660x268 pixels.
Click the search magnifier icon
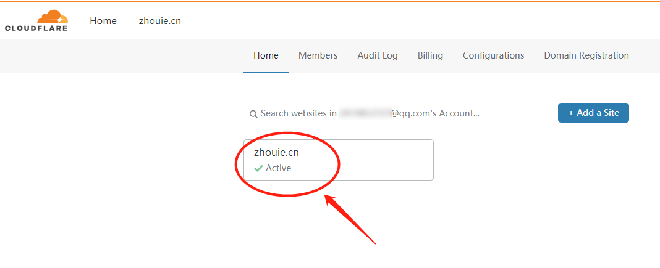[253, 114]
